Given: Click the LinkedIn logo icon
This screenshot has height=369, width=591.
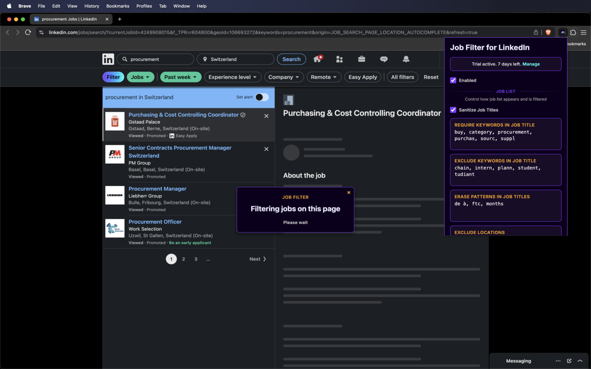Looking at the screenshot, I should click(108, 59).
